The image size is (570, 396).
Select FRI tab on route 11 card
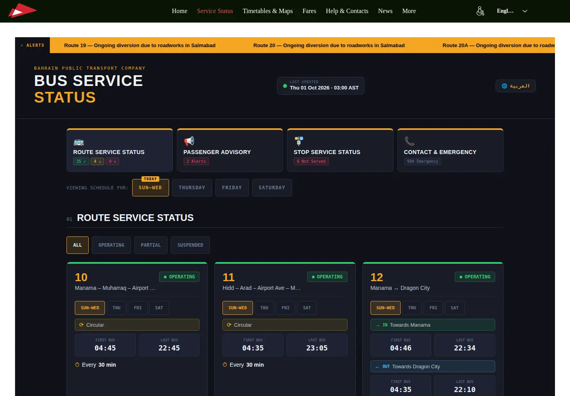click(x=285, y=308)
